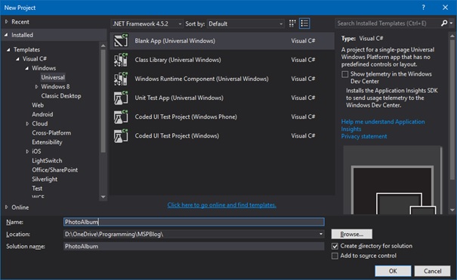This screenshot has height=280, width=457.
Task: Pick the Coded UI Test Project (Windows) icon
Action: (x=121, y=135)
